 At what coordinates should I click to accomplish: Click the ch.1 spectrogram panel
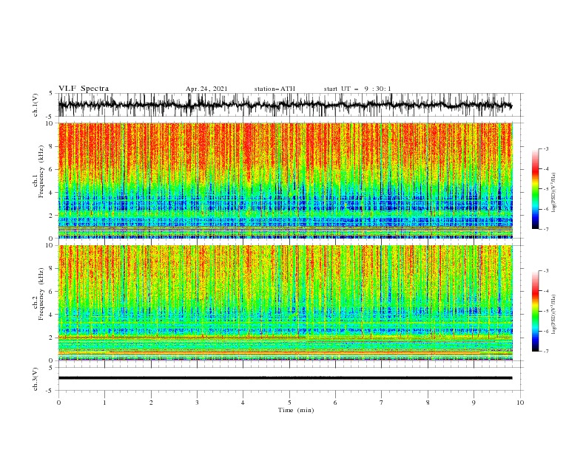(x=285, y=180)
